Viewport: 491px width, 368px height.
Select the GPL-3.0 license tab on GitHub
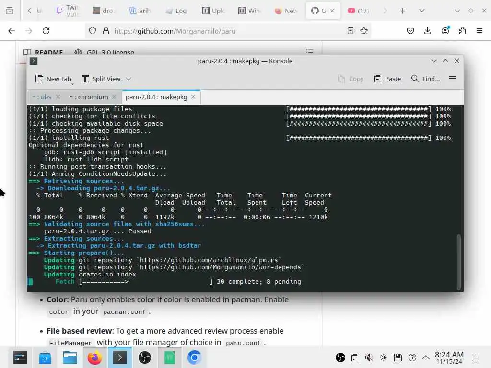104,52
